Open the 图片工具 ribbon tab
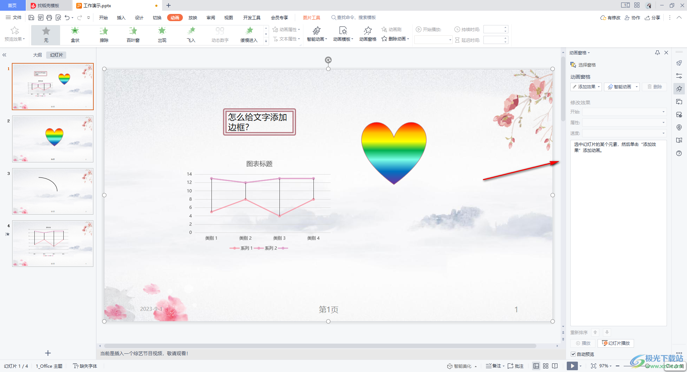 click(x=312, y=18)
